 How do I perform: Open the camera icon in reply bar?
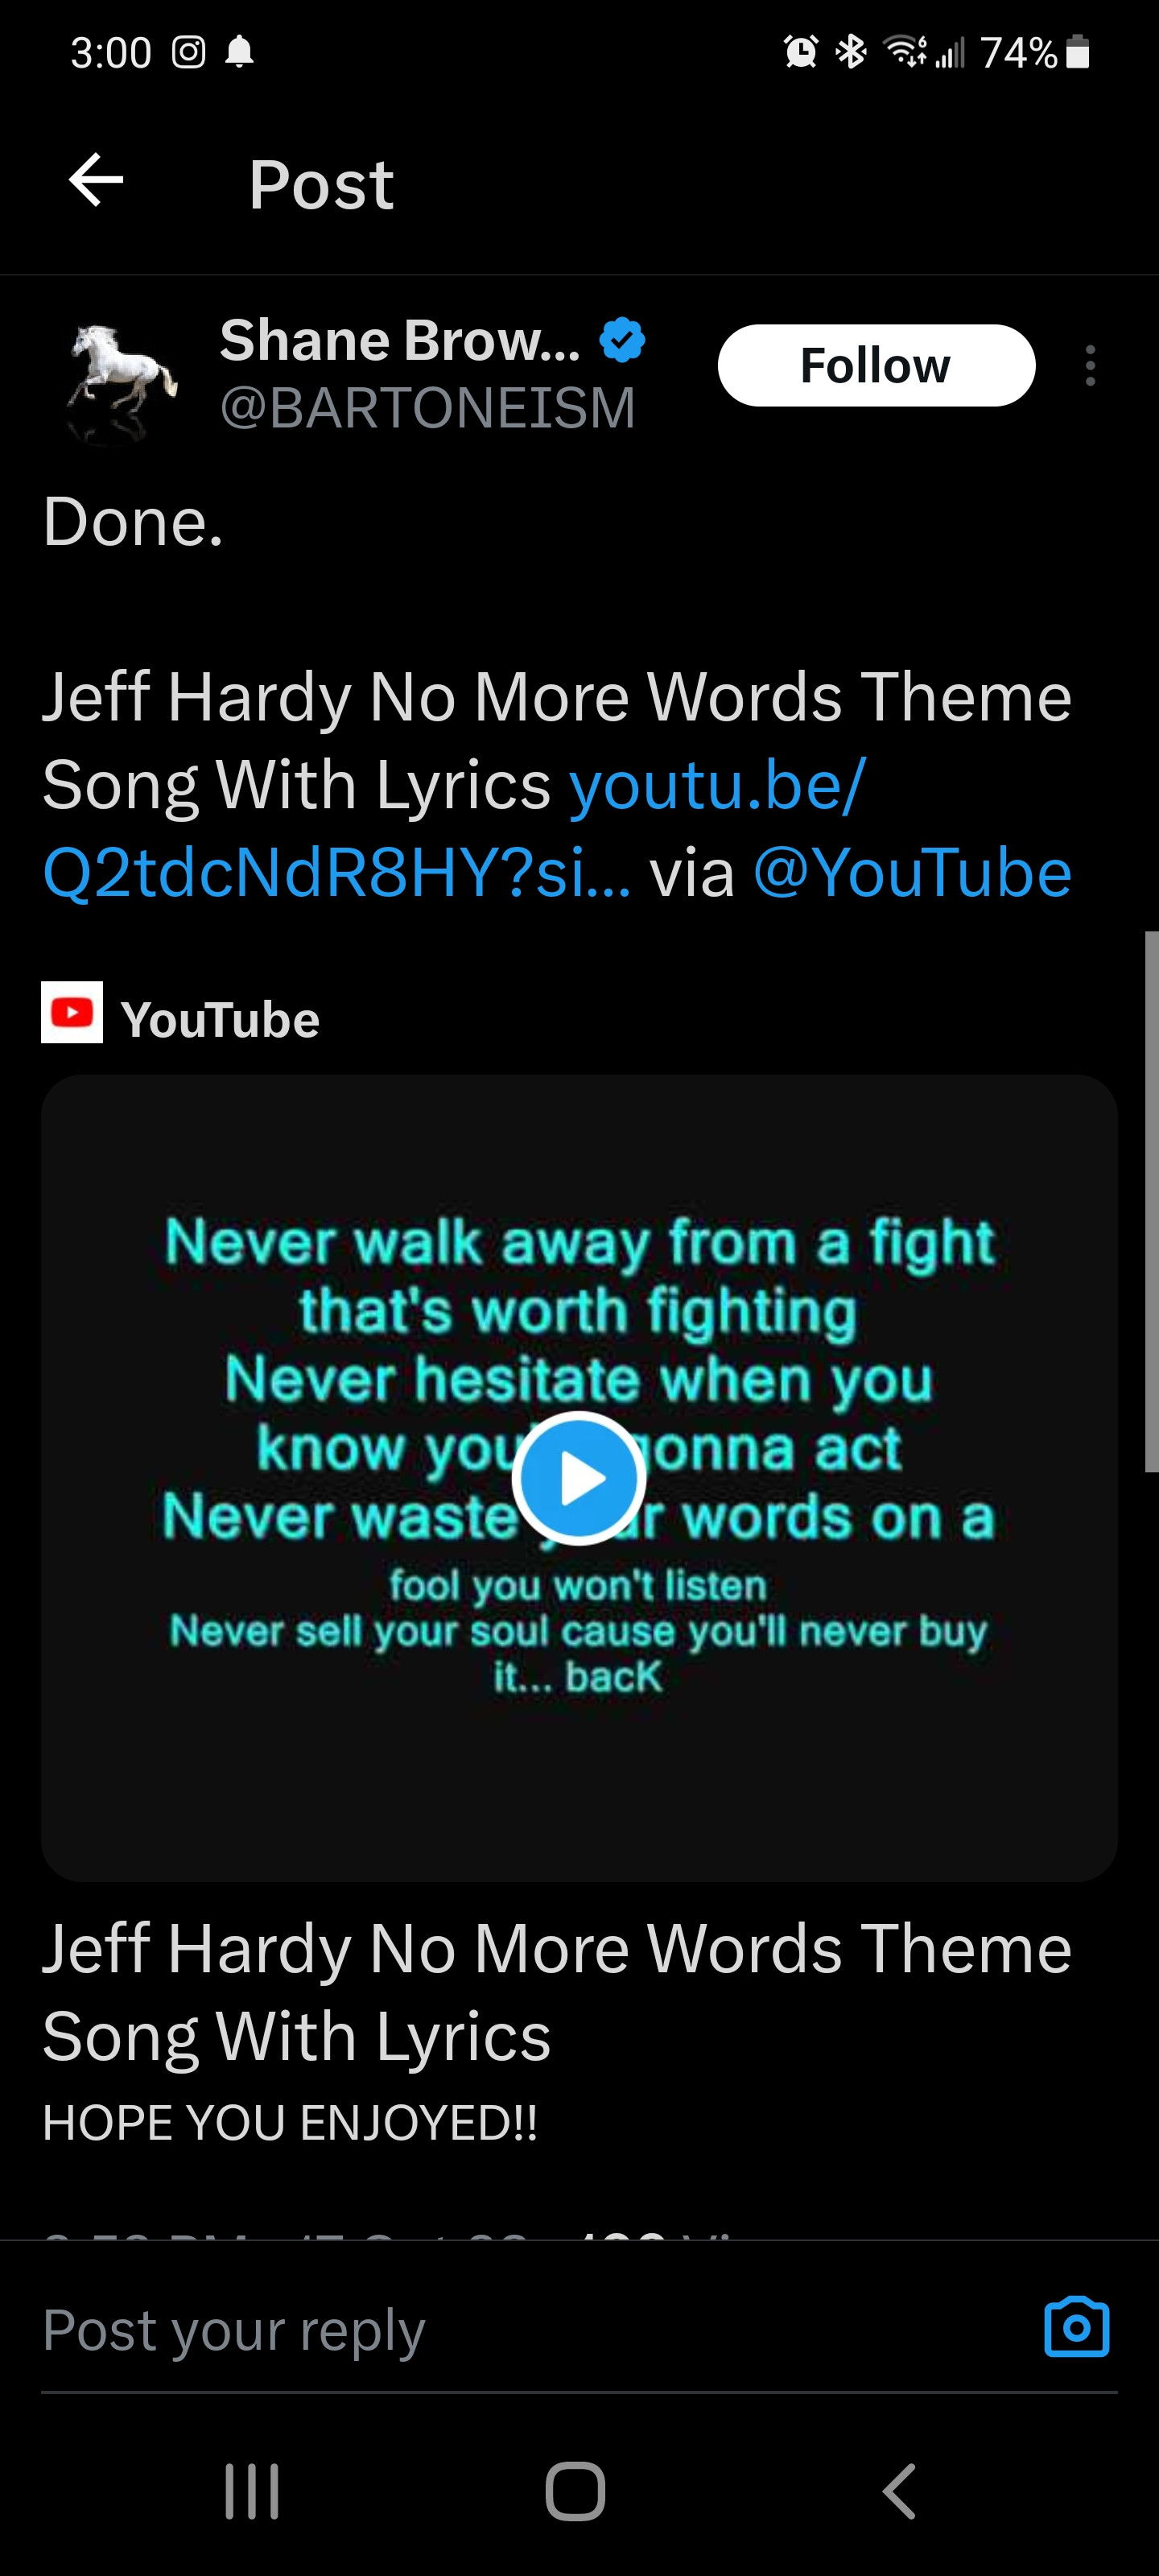tap(1076, 2327)
